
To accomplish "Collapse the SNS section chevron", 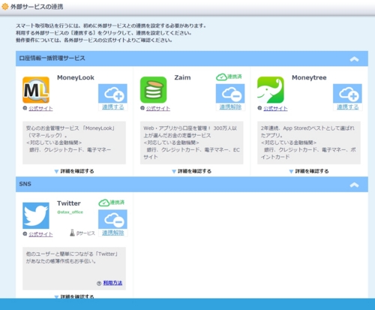I will coord(354,185).
